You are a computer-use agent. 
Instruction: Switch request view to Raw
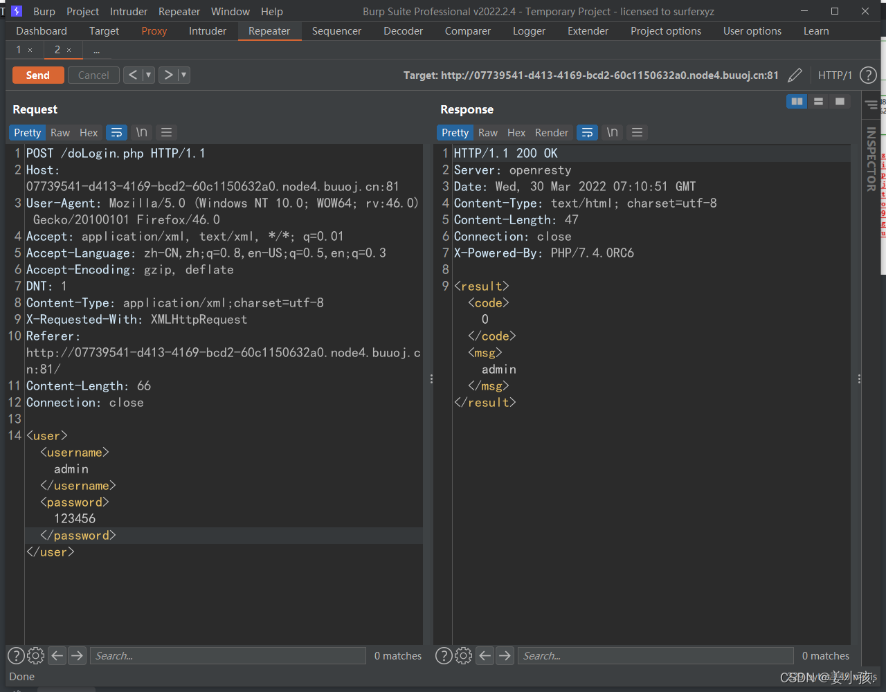(60, 133)
